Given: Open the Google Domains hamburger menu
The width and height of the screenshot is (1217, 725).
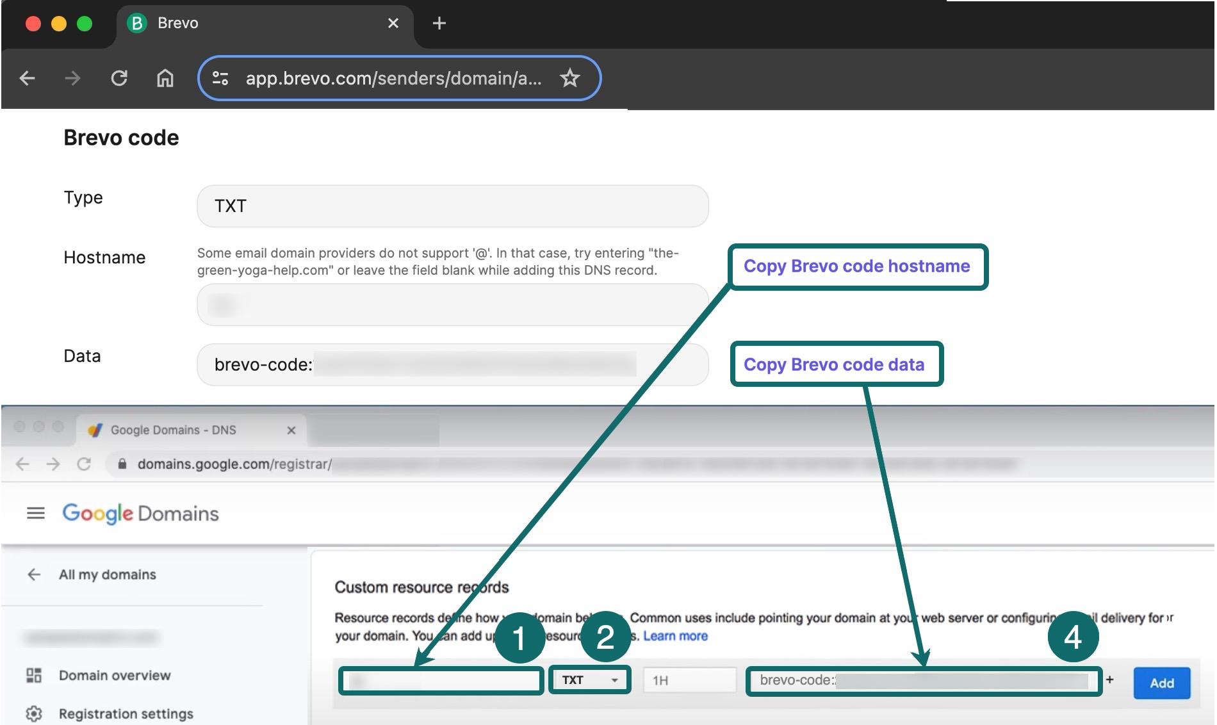Looking at the screenshot, I should [36, 513].
